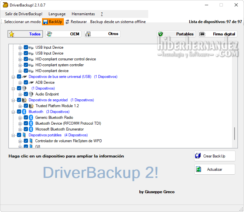Select Backup desde un sistema offline mode

tap(118, 22)
